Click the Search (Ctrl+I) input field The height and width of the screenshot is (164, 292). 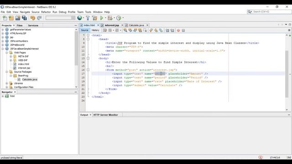click(271, 12)
